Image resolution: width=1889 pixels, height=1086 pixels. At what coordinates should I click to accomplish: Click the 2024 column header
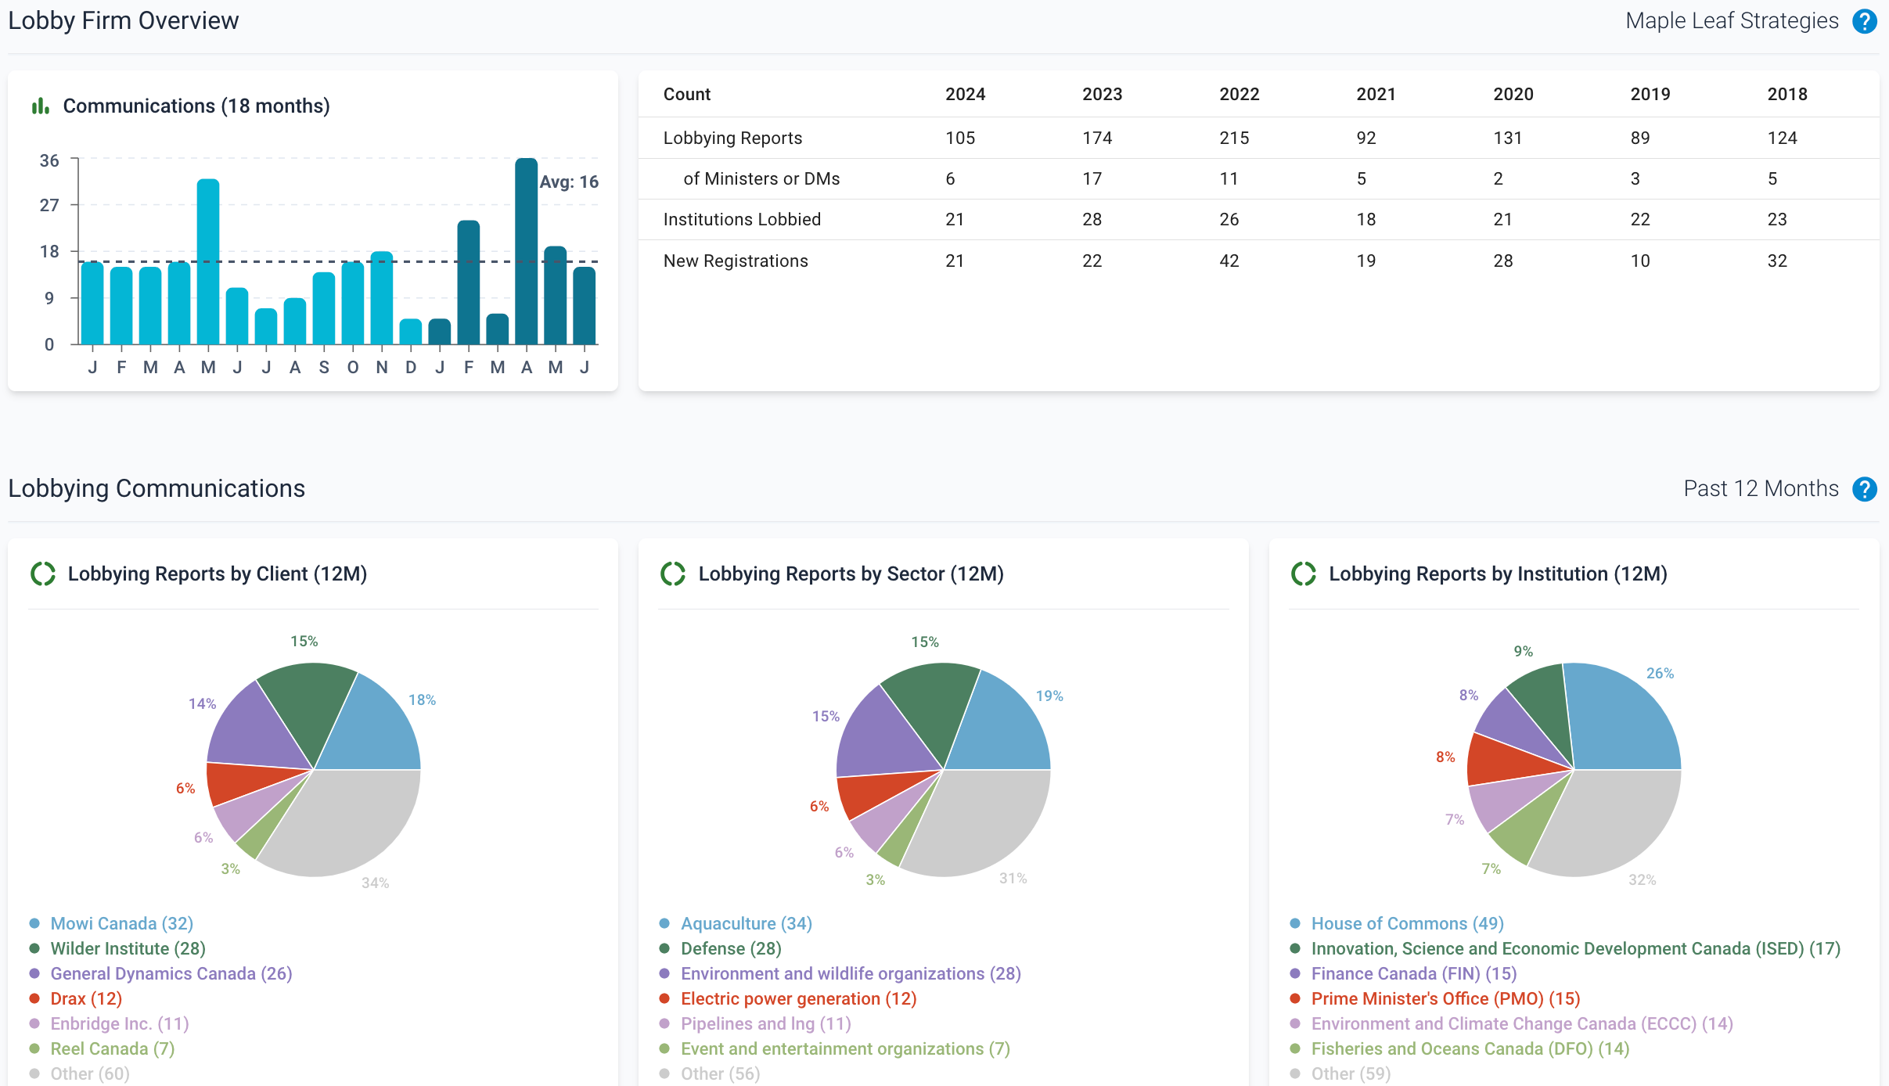coord(965,94)
